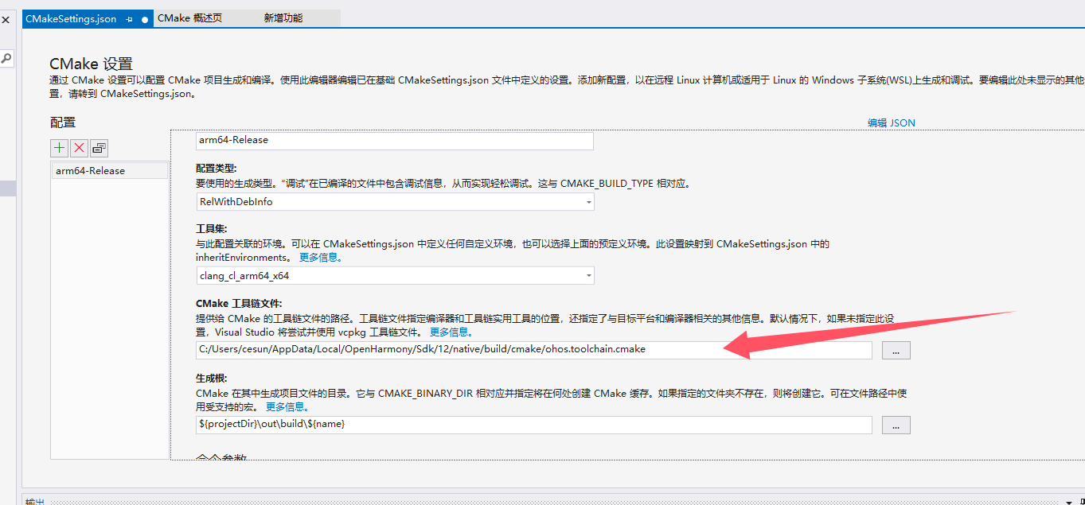Open 更多信息 link under 生成根
This screenshot has height=505, width=1085.
tap(286, 406)
